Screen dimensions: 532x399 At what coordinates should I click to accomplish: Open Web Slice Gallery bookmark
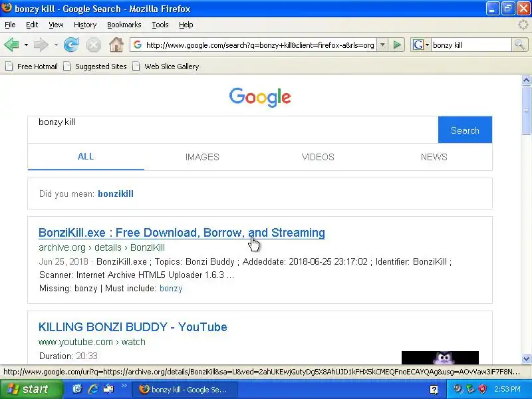(x=166, y=66)
